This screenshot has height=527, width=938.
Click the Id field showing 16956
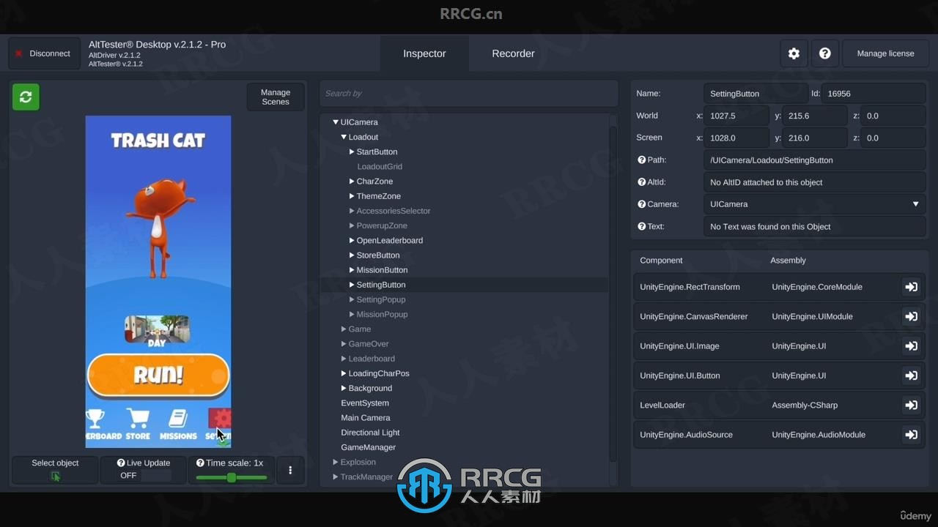tap(874, 94)
